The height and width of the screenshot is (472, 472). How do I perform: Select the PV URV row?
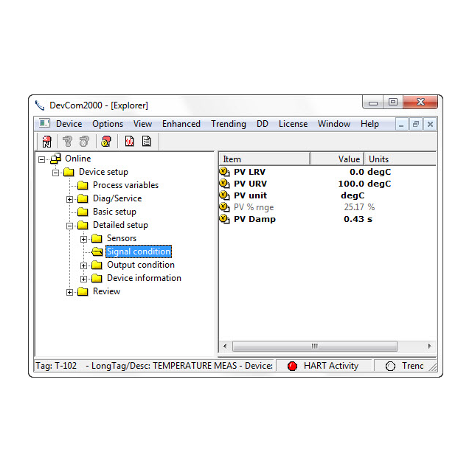(x=305, y=184)
